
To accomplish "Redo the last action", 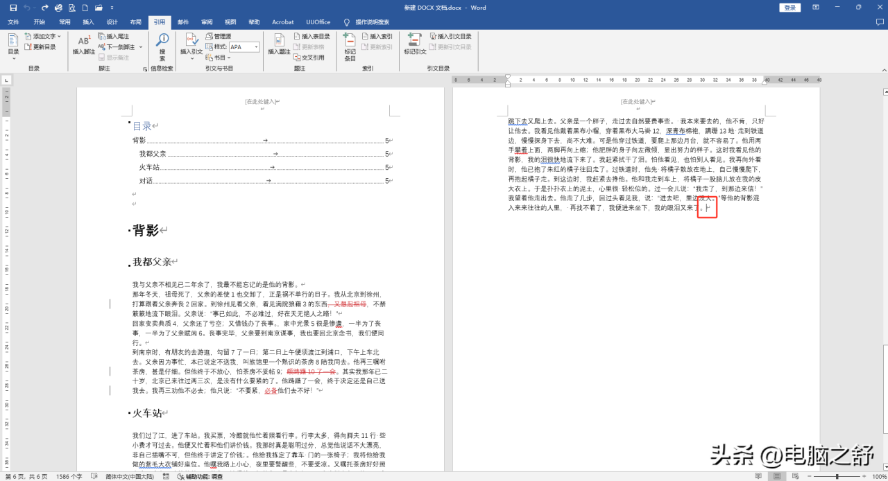I will tap(45, 8).
